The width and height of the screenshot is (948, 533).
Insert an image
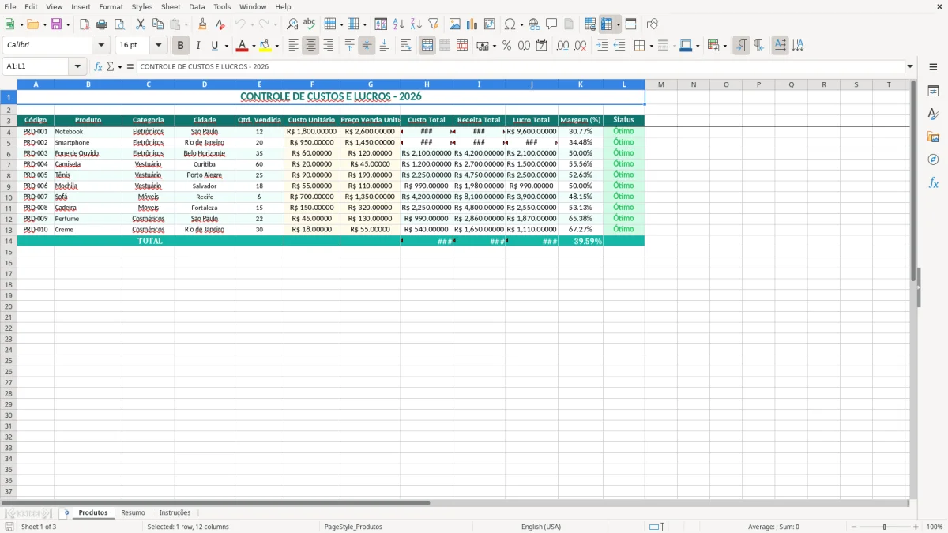(455, 24)
